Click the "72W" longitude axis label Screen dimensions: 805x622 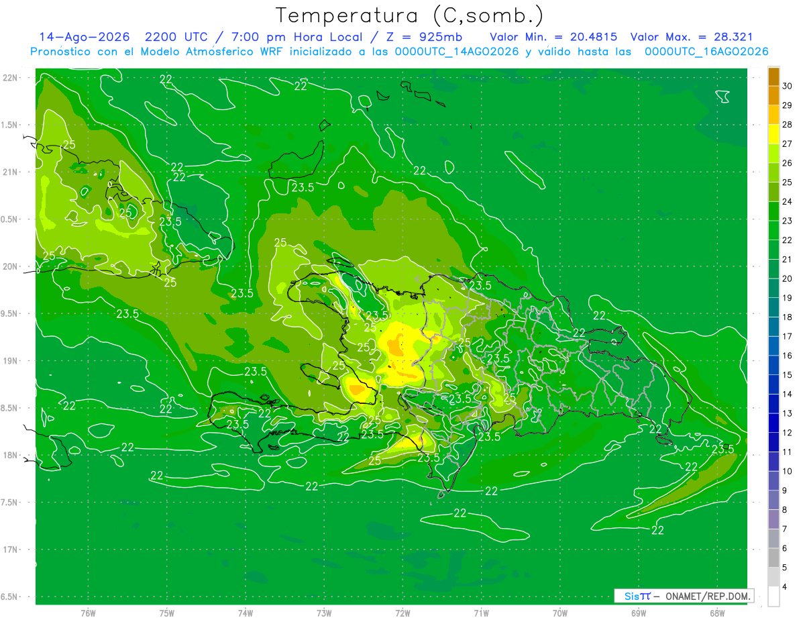[x=402, y=613]
